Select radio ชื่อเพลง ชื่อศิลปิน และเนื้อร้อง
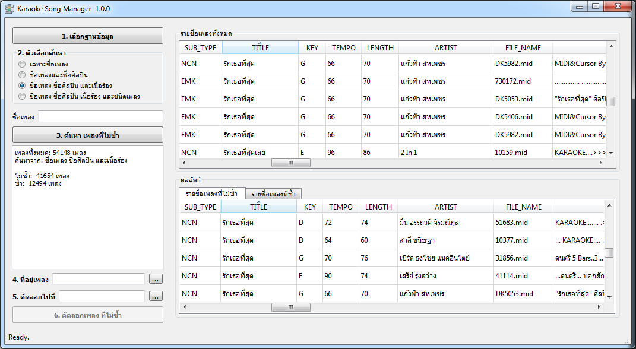Viewport: 636px width, 349px height. [22, 85]
